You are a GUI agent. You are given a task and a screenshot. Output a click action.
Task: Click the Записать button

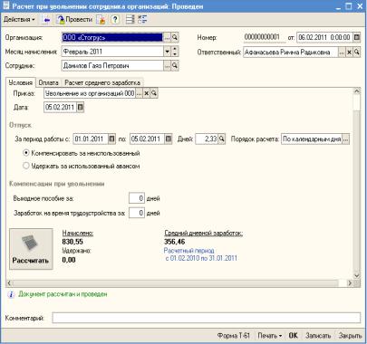coord(318,336)
